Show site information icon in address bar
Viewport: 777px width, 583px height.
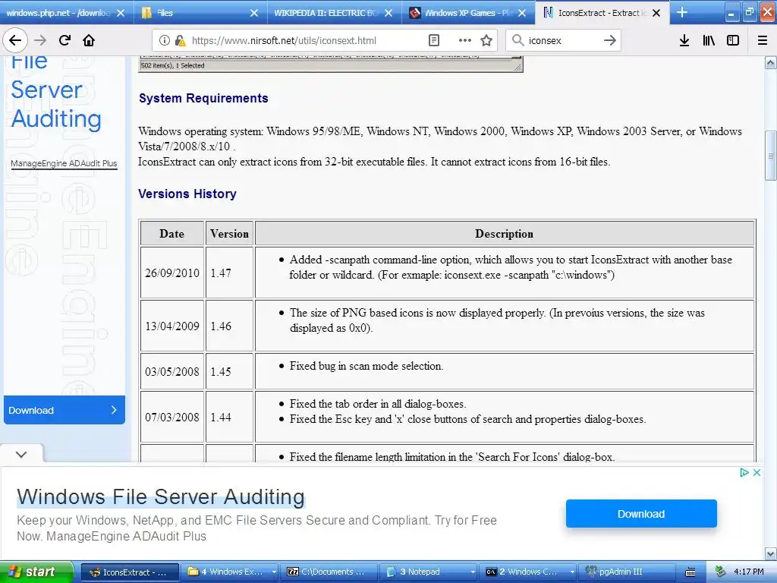(165, 40)
